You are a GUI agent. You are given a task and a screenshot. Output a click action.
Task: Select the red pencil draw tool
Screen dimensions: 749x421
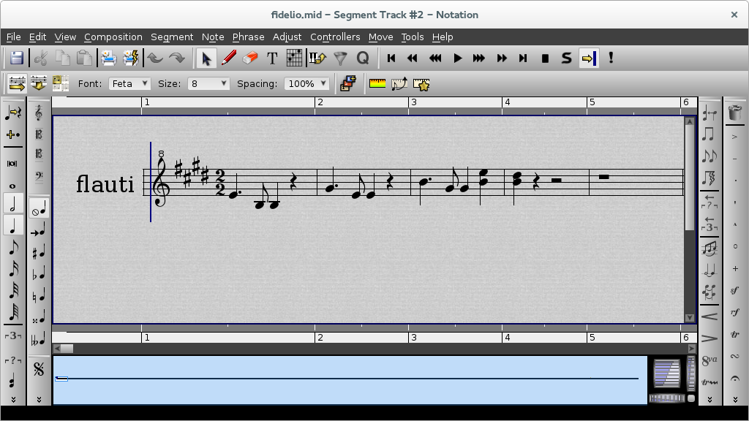tap(229, 58)
